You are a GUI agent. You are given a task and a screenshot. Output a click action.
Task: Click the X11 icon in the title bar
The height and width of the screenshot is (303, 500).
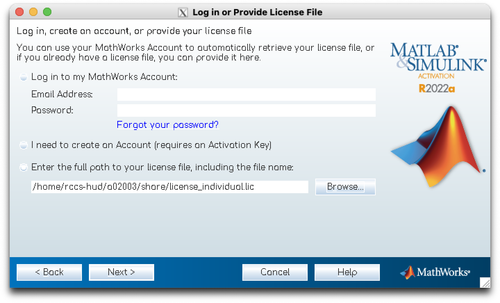click(183, 13)
